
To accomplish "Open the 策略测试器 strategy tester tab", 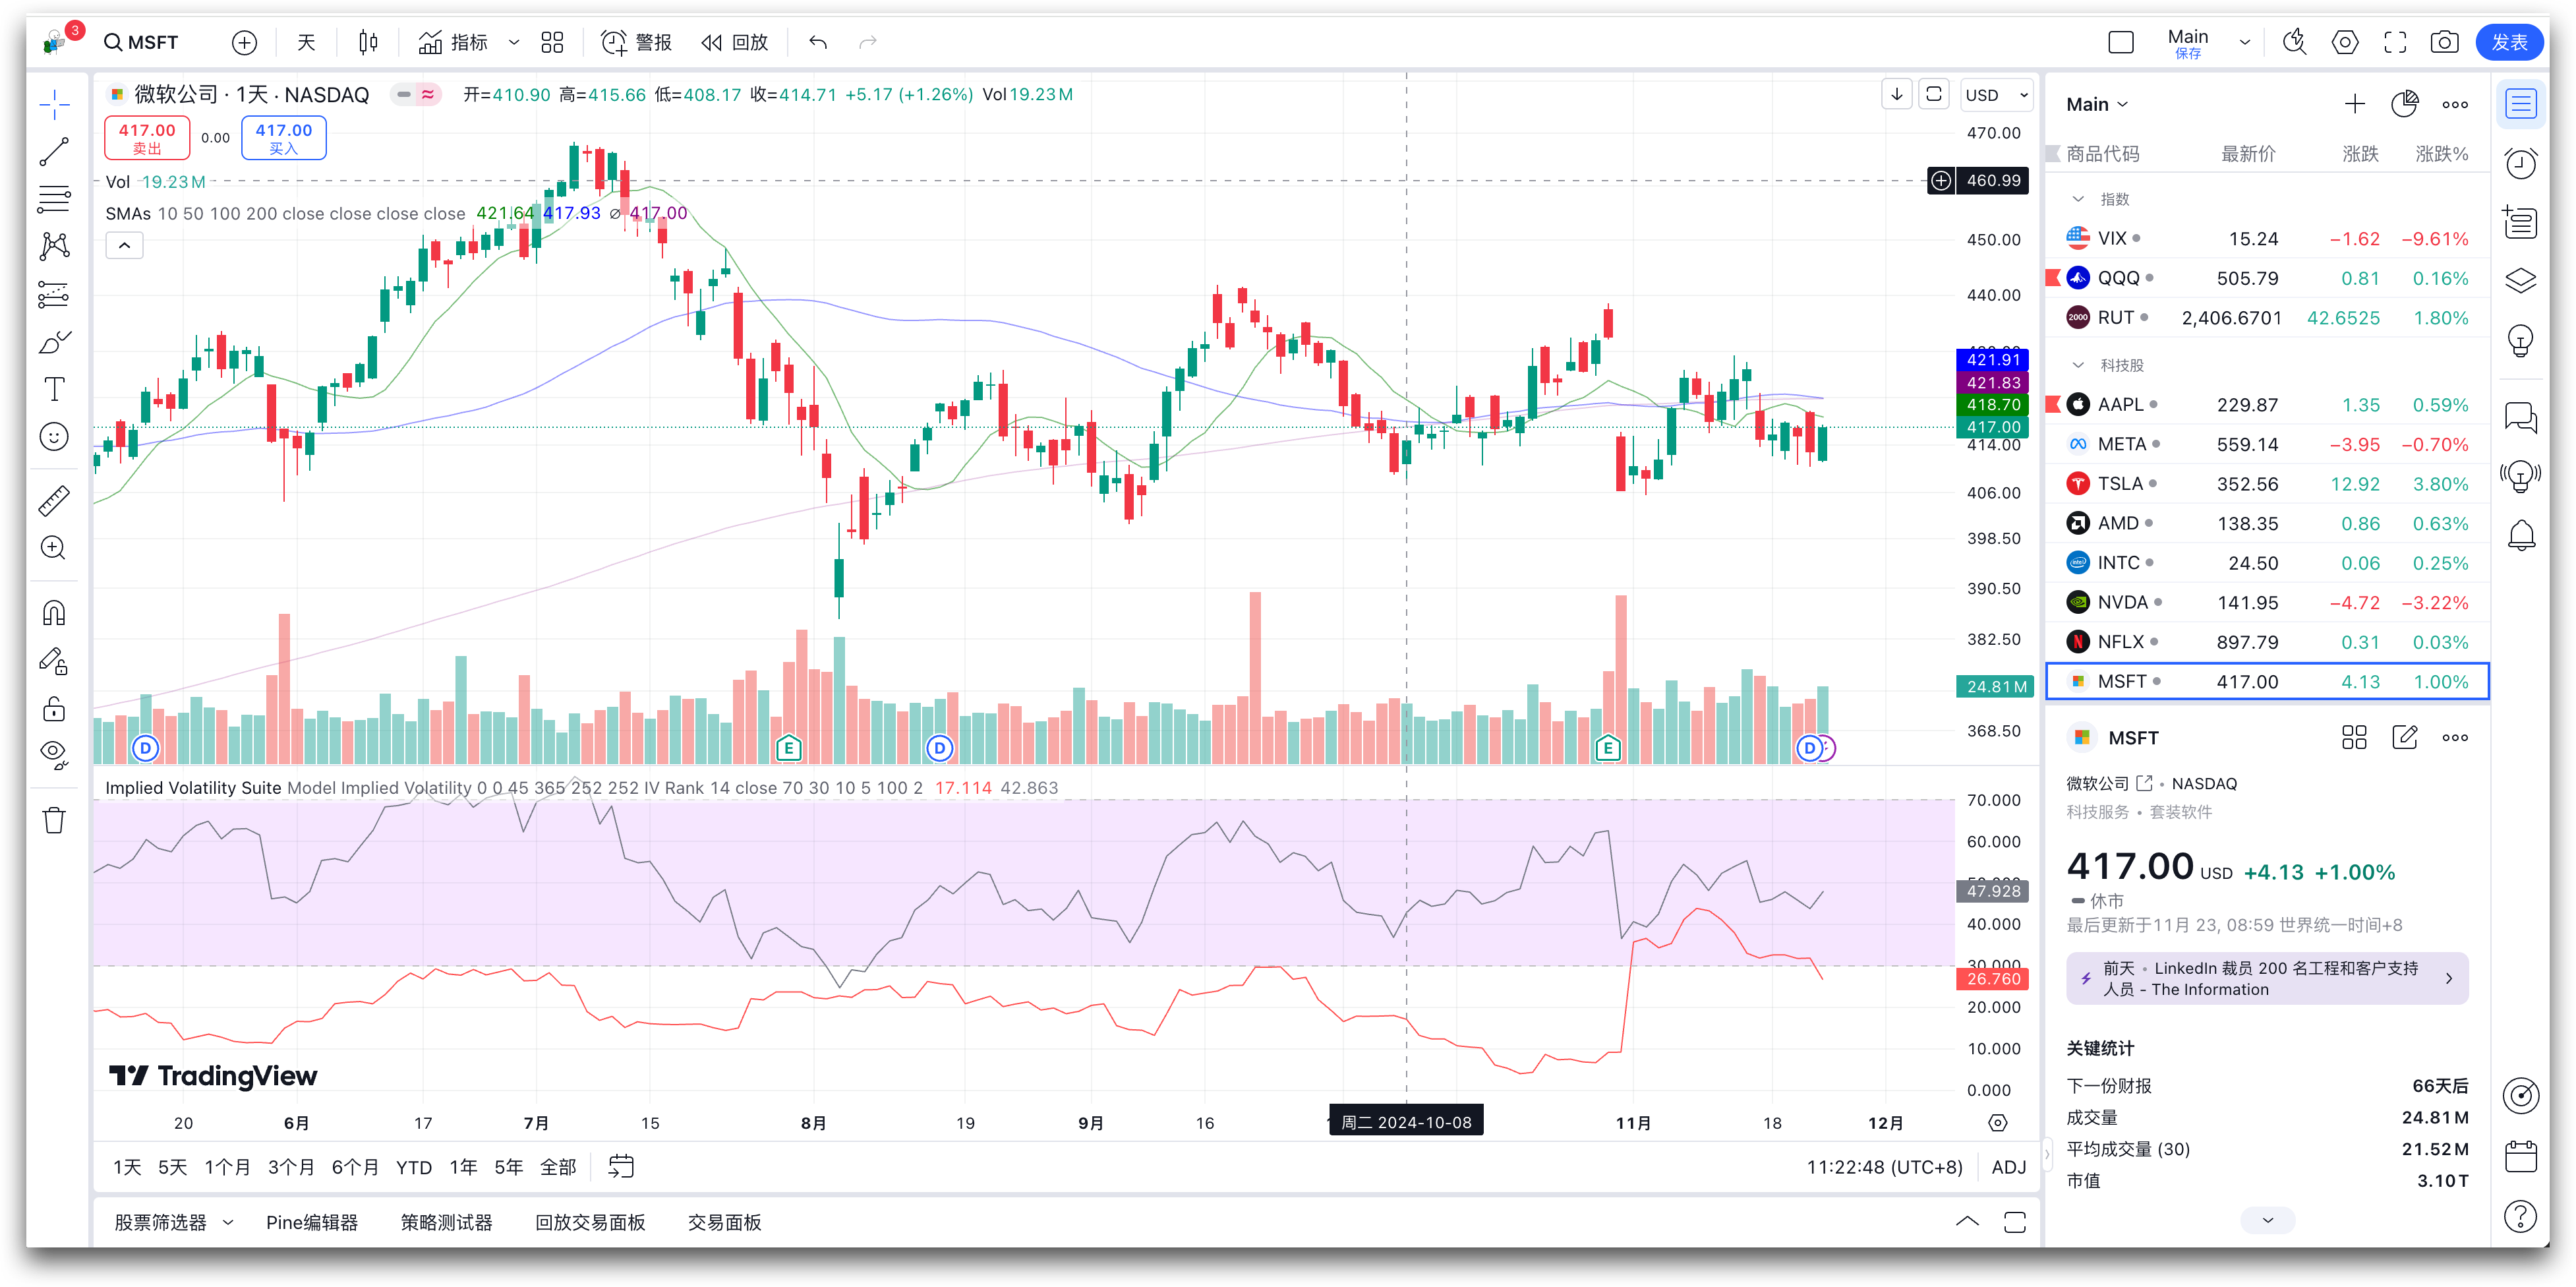I will coord(446,1222).
